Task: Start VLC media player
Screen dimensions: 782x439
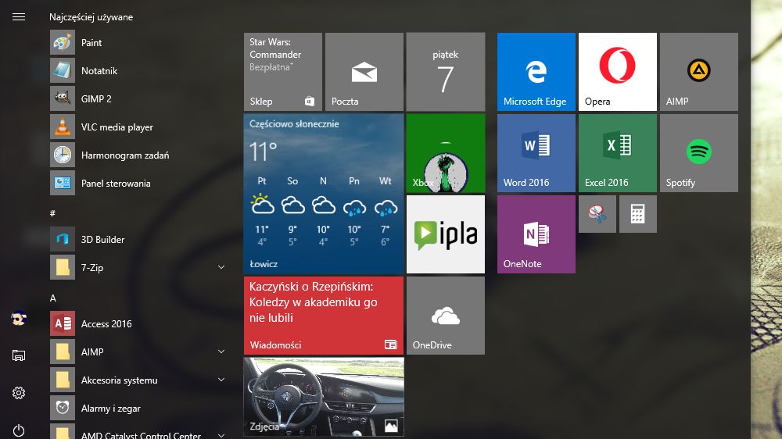Action: (x=138, y=127)
